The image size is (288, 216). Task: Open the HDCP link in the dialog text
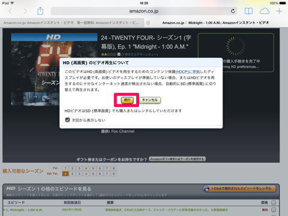(x=187, y=71)
